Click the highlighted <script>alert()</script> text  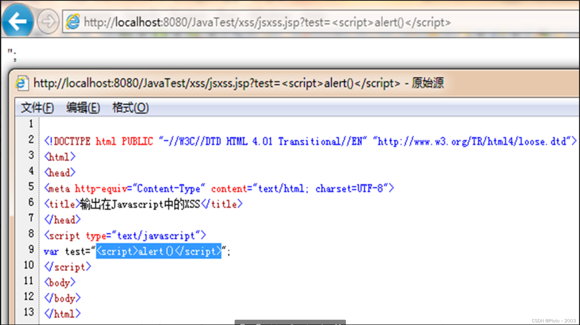159,251
